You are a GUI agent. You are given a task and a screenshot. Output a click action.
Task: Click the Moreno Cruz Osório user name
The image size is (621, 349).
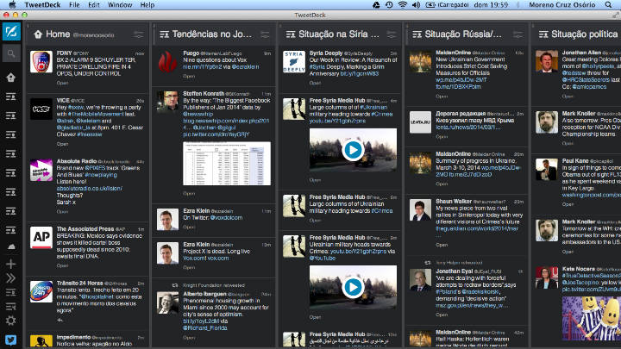point(562,5)
